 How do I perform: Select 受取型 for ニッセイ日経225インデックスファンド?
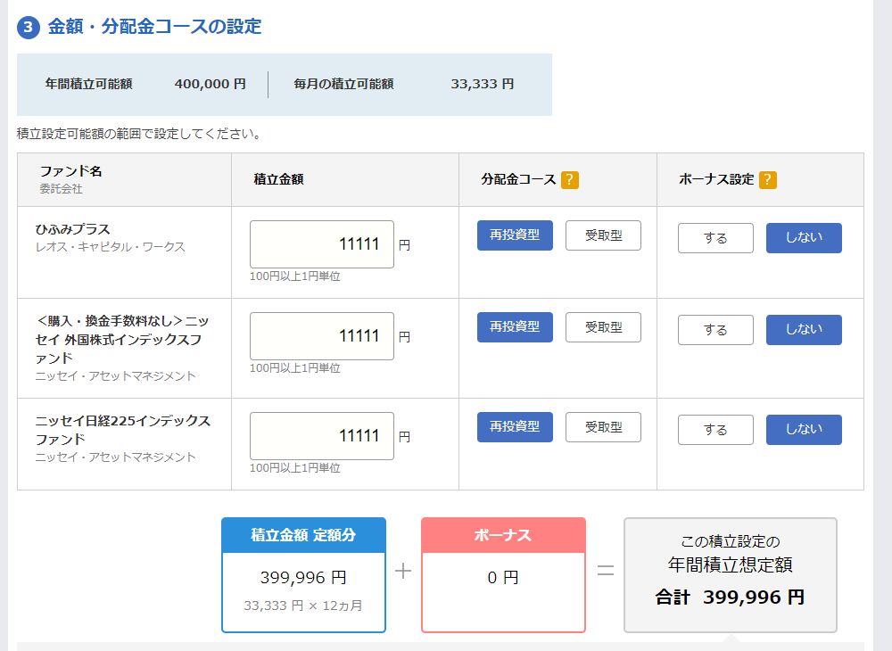point(603,427)
